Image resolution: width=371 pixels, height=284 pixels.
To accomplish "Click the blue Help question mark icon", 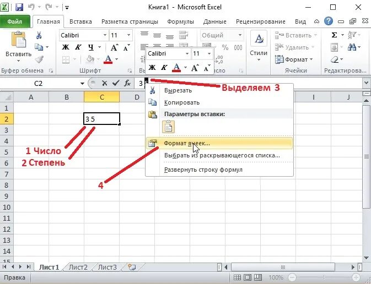I will 329,21.
